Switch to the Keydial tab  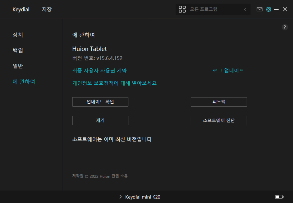(21, 9)
